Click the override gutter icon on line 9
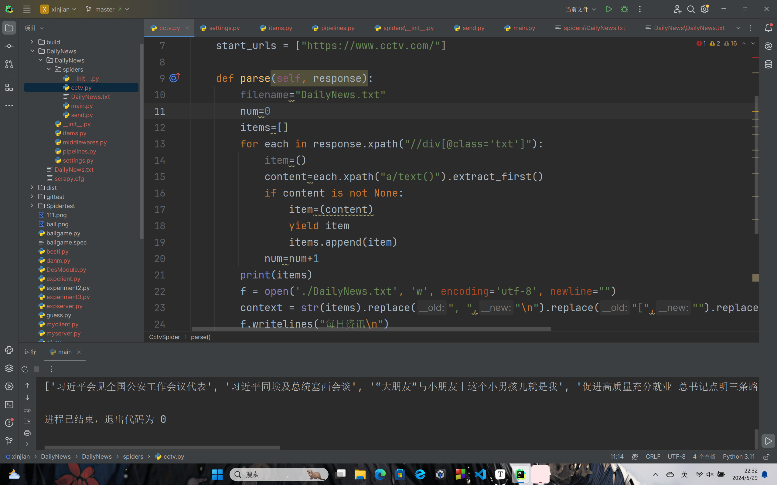777x485 pixels. click(175, 78)
